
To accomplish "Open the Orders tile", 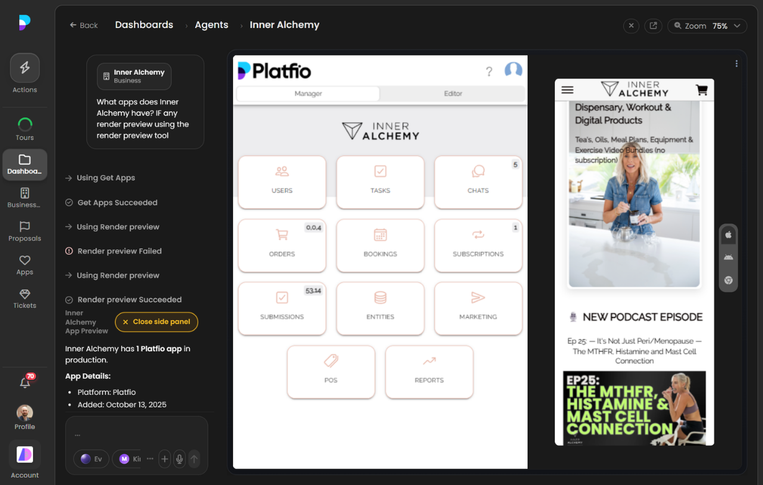I will tap(282, 246).
